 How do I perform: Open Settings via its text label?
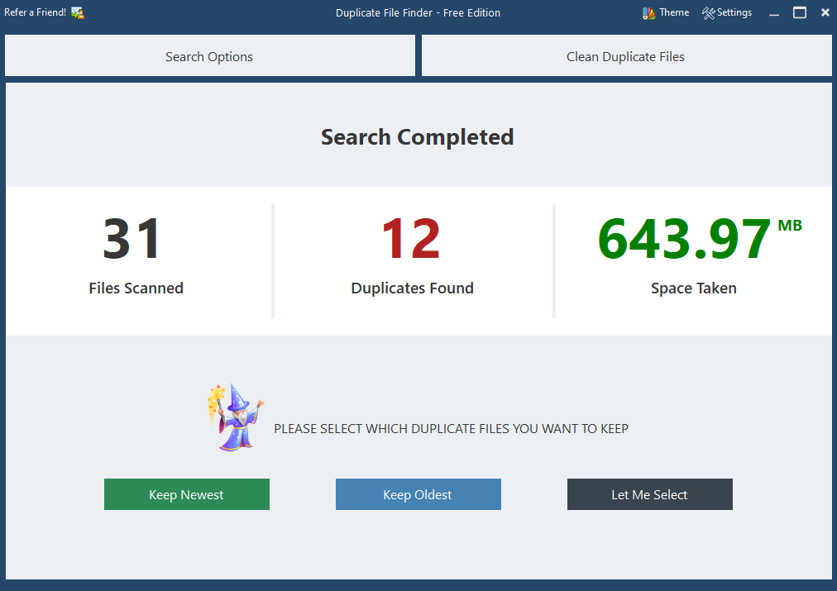734,12
